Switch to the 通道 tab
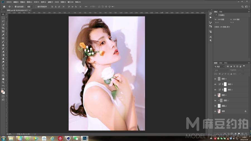Viewport: 251px width, 141px height. pos(221,63)
